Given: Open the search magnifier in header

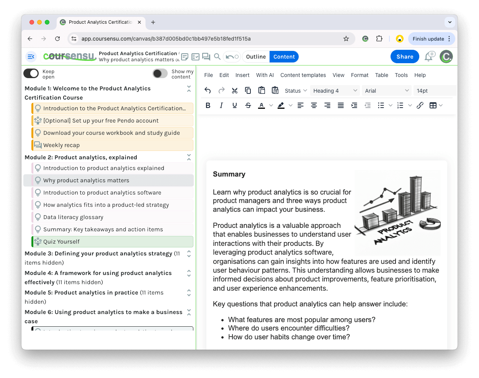Looking at the screenshot, I should click(217, 57).
